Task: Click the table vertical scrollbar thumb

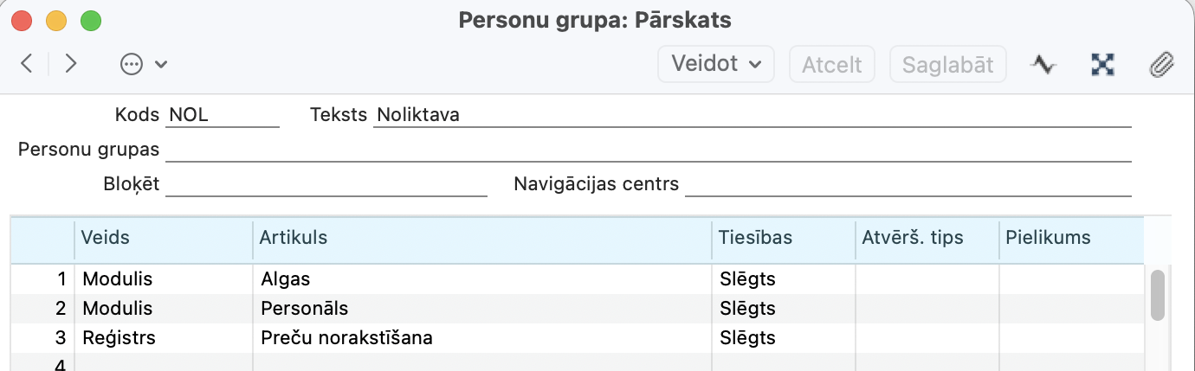Action: coord(1157,294)
